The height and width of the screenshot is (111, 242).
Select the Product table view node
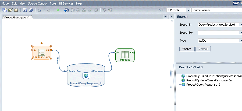pos(125,55)
